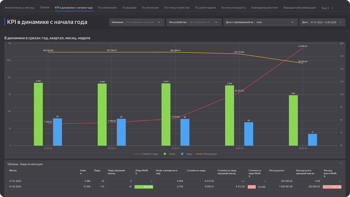Click the Лиды МоМ, % column header
The width and height of the screenshot is (350, 197).
click(x=144, y=173)
